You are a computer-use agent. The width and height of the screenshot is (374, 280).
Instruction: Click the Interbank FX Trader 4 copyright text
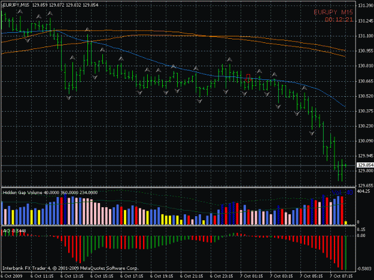click(x=71, y=268)
